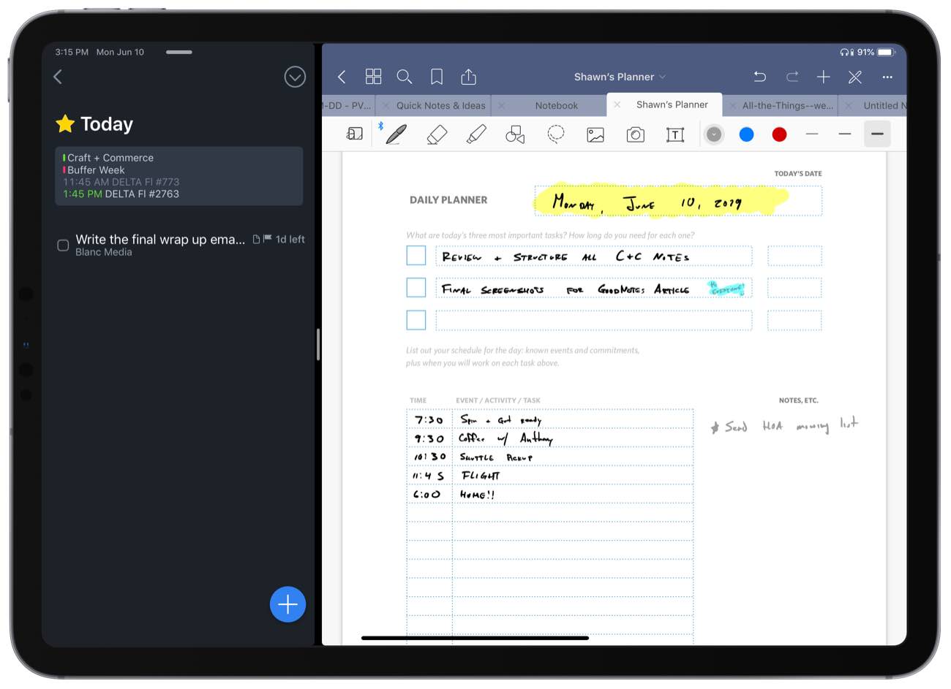Open the shapes tool
Image resolution: width=951 pixels, height=689 pixels.
(515, 134)
